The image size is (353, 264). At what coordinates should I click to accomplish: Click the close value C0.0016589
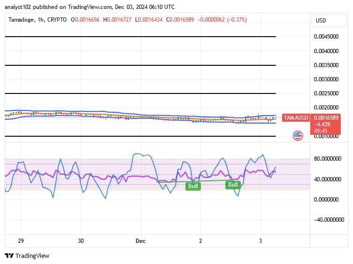click(180, 20)
